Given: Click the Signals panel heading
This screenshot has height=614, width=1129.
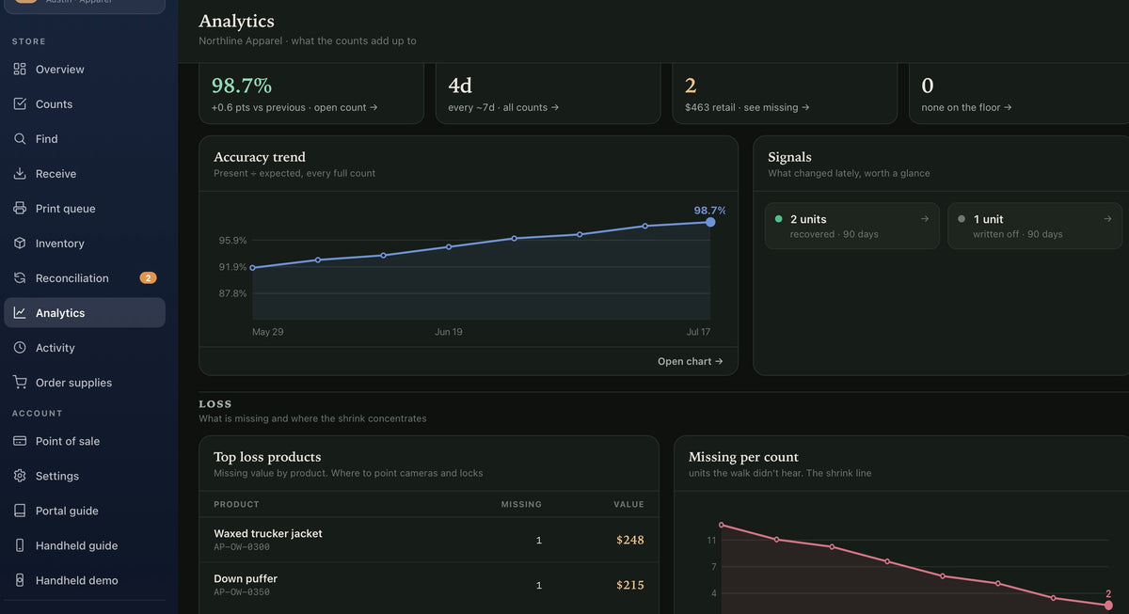Looking at the screenshot, I should click(789, 157).
